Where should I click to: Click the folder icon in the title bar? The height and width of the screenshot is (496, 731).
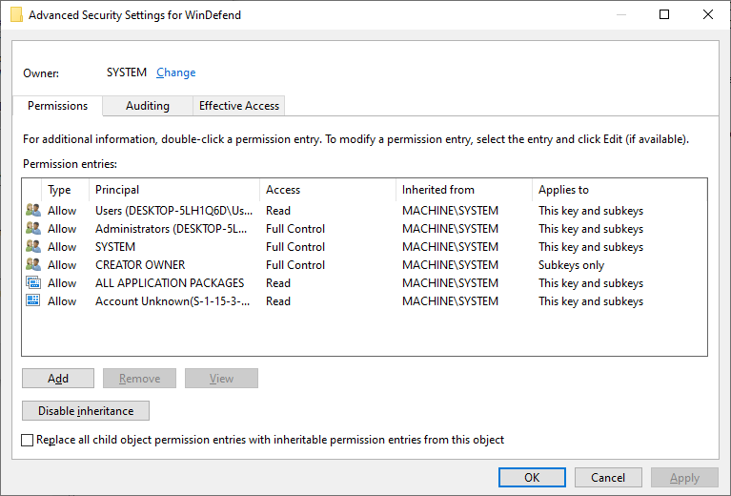16,14
